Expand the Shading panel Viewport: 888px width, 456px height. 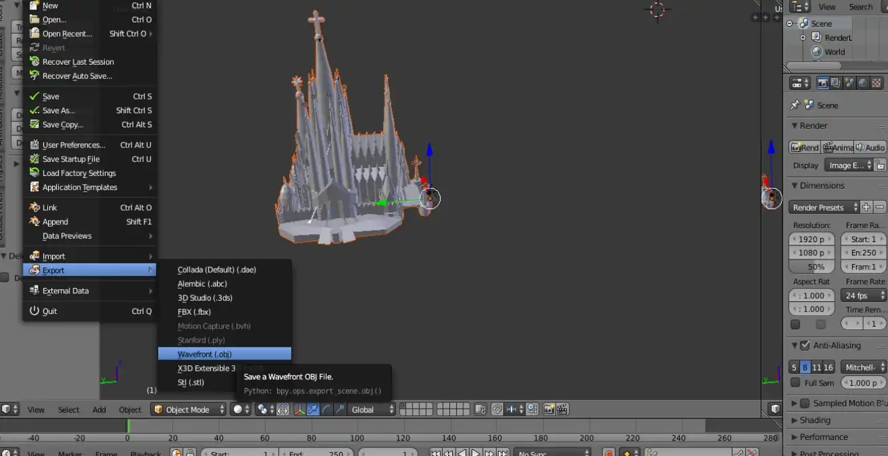pyautogui.click(x=815, y=420)
